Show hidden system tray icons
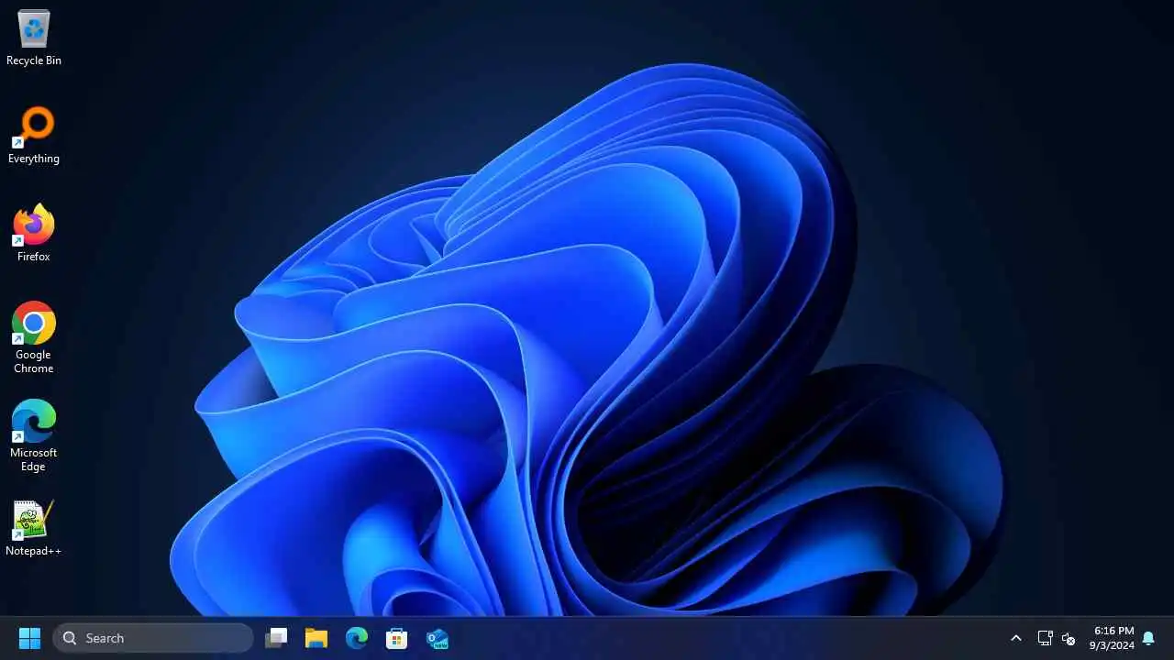 (1016, 638)
